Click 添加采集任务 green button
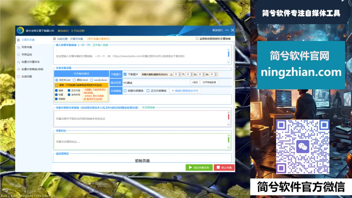352x198 pixels. pyautogui.click(x=199, y=167)
